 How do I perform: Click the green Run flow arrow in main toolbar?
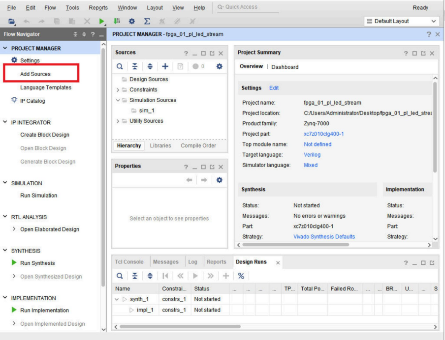(x=102, y=22)
